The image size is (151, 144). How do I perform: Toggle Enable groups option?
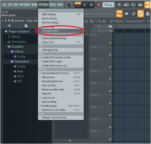61,106
